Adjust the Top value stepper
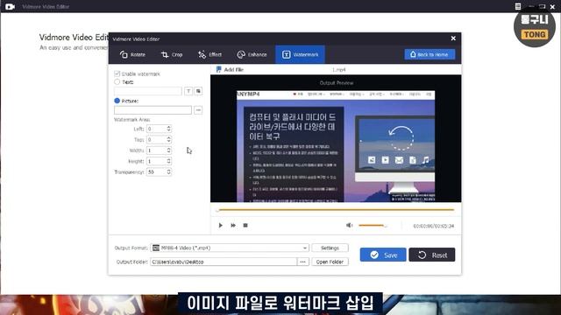 [168, 140]
